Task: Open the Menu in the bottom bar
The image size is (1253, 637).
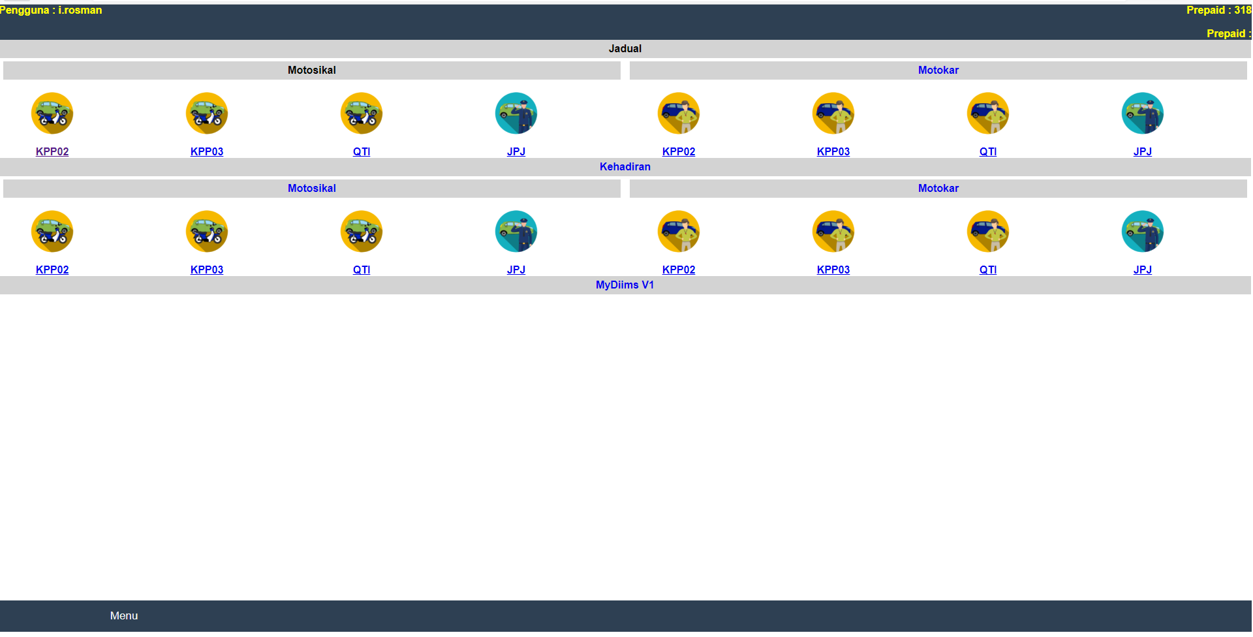Action: [124, 615]
